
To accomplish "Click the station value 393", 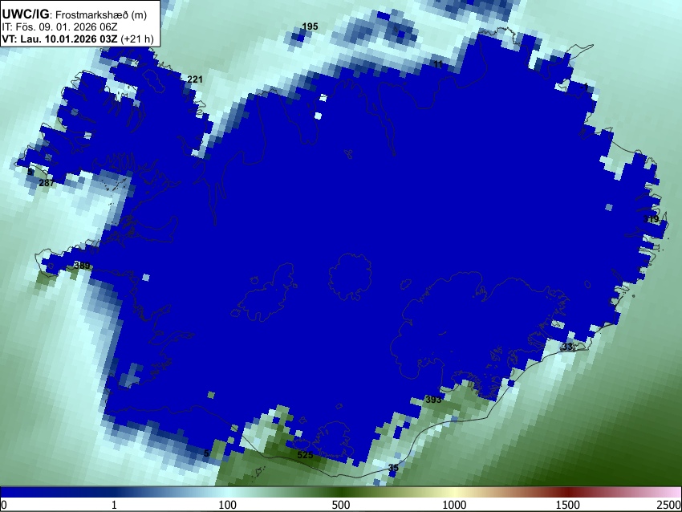I will pos(433,400).
